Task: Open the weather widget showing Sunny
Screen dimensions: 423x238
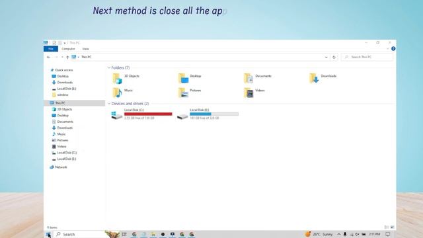Action: [319, 234]
